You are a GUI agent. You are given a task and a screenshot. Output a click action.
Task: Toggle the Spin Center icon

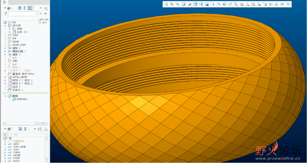[271, 4]
